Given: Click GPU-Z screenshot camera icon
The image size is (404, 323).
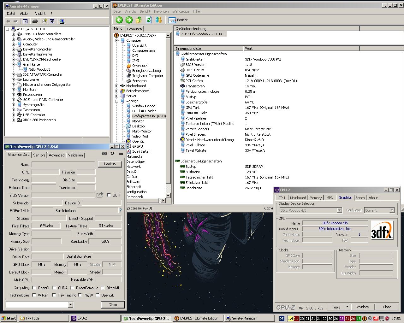Looking at the screenshot, I should [x=104, y=153].
